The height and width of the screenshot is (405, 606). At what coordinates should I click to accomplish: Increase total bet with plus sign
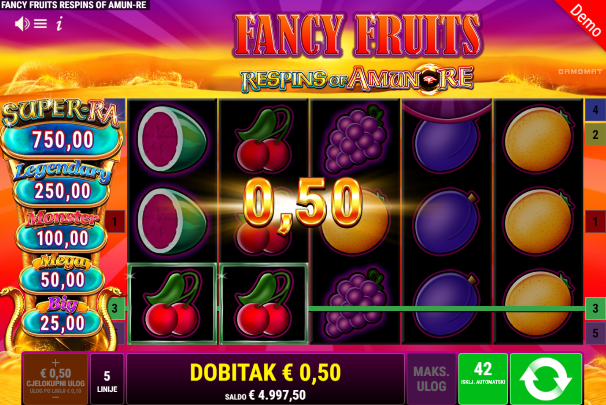[55, 362]
